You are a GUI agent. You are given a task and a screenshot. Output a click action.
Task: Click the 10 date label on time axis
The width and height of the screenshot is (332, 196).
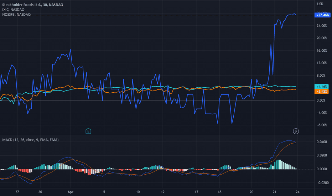pos(138,192)
